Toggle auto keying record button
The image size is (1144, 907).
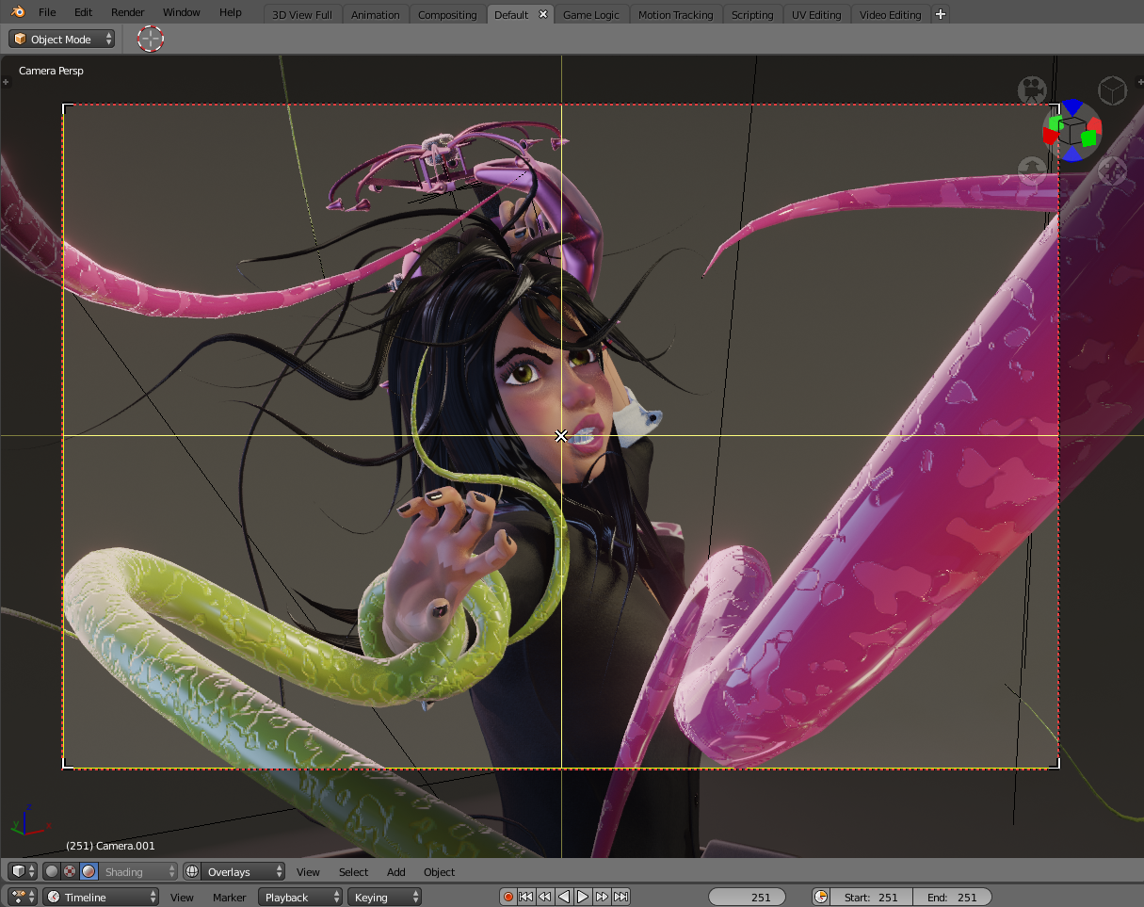(x=508, y=898)
